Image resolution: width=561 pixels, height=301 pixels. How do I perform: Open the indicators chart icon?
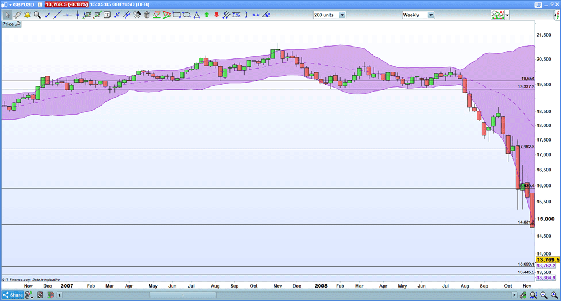(497, 15)
